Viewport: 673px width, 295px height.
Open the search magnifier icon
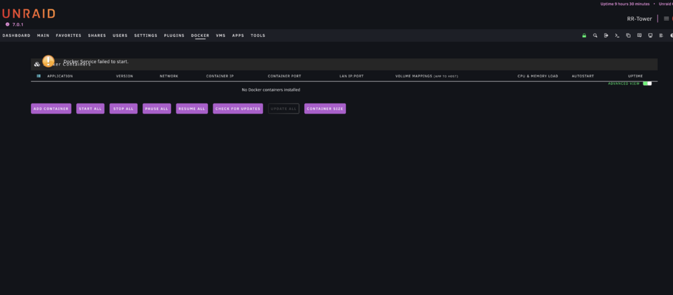(x=596, y=36)
